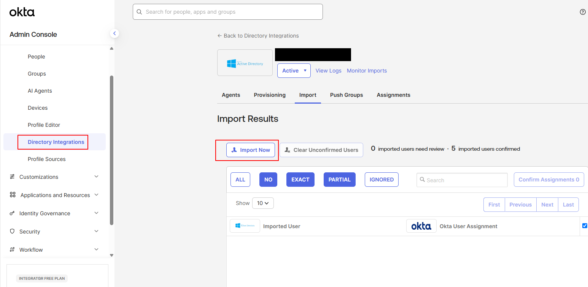Screen dimensions: 588x287
Task: Toggle the PARTIAL match filter
Action: 340,180
